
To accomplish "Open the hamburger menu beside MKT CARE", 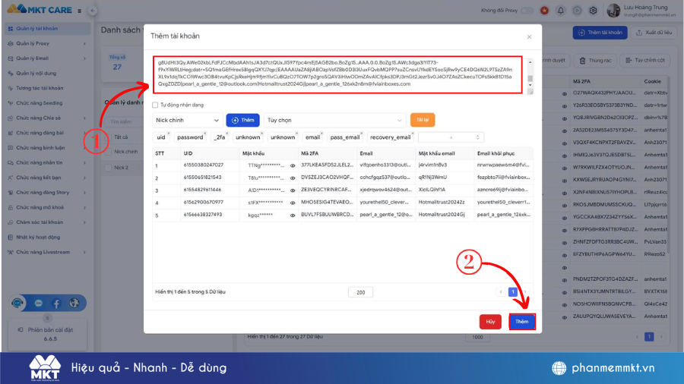I will (x=79, y=11).
